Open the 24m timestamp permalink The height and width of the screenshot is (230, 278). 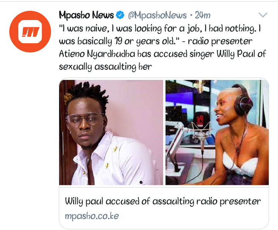tap(203, 15)
